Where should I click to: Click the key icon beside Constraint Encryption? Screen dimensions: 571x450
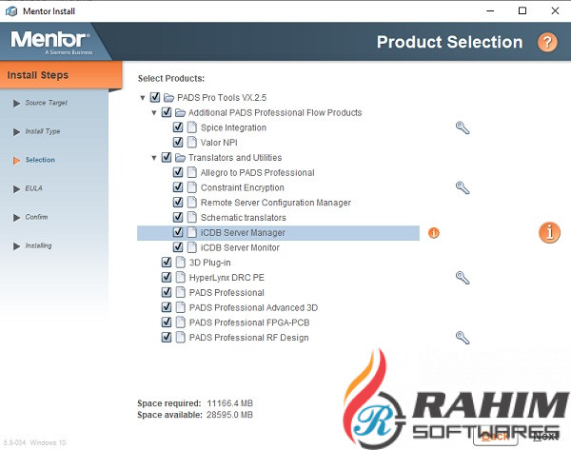point(463,187)
